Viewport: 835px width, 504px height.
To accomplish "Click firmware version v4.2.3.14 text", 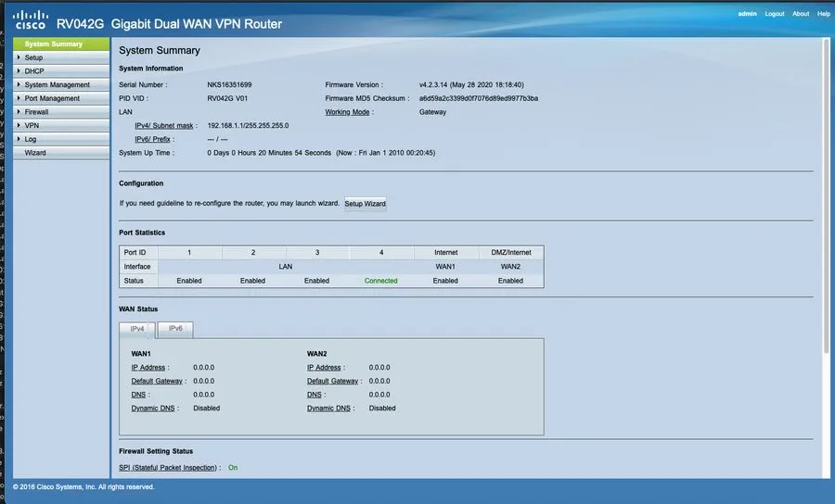I will point(471,84).
